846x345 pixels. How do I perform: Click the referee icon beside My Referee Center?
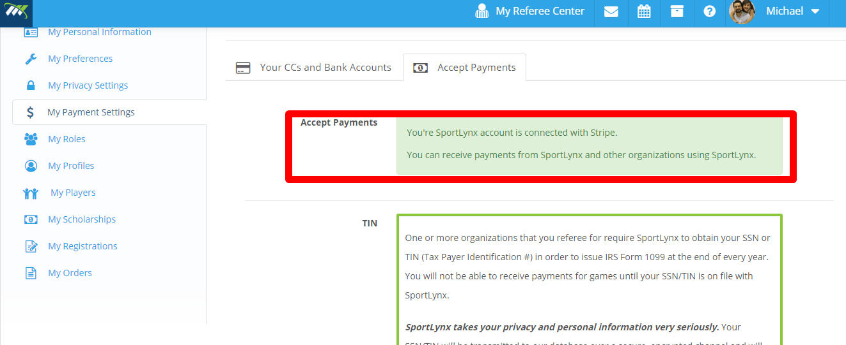click(x=482, y=11)
